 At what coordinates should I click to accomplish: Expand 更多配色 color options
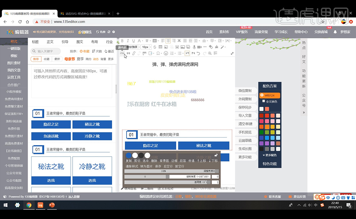pyautogui.click(x=270, y=155)
